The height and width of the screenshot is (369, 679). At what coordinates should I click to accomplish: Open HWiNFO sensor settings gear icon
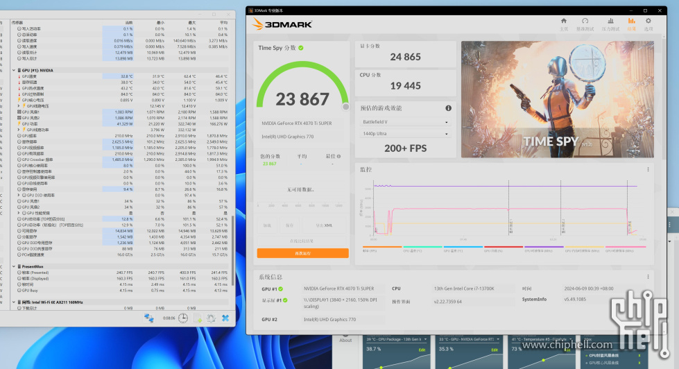[x=211, y=318]
